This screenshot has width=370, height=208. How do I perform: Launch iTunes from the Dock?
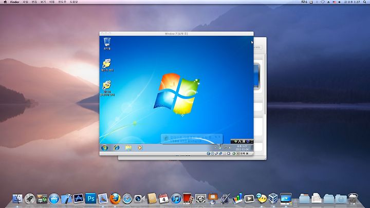point(176,199)
